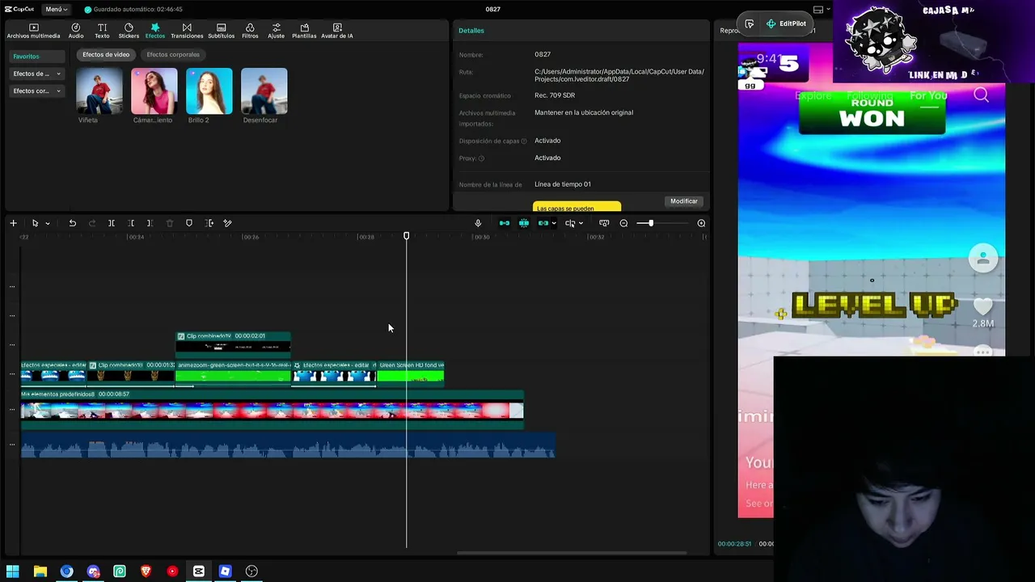Open Windows Start menu
Screen dimensions: 1035x582
click(13, 571)
